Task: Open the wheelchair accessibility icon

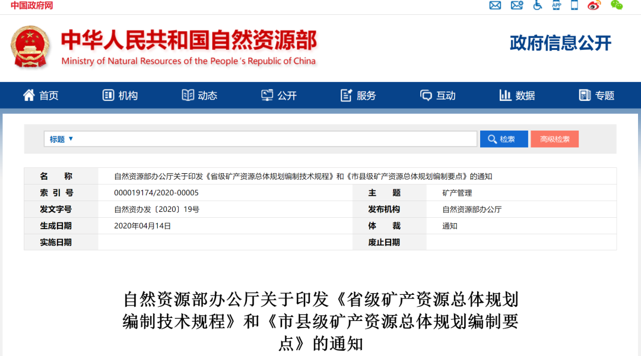Action: point(537,5)
